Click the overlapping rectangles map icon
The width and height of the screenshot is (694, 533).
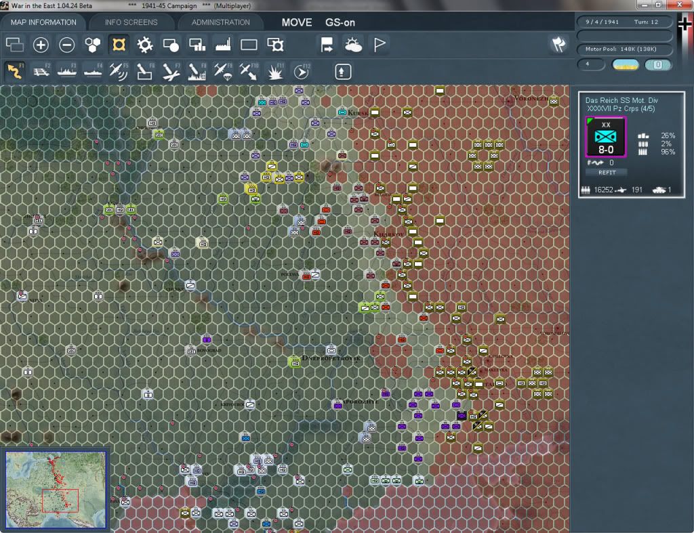point(15,45)
